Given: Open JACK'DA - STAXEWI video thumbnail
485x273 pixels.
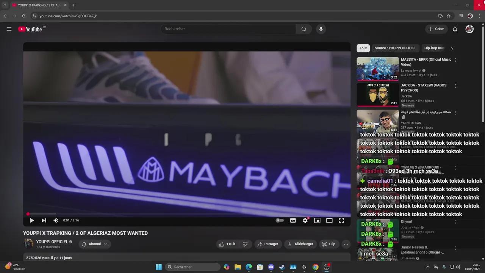Looking at the screenshot, I should 378,94.
